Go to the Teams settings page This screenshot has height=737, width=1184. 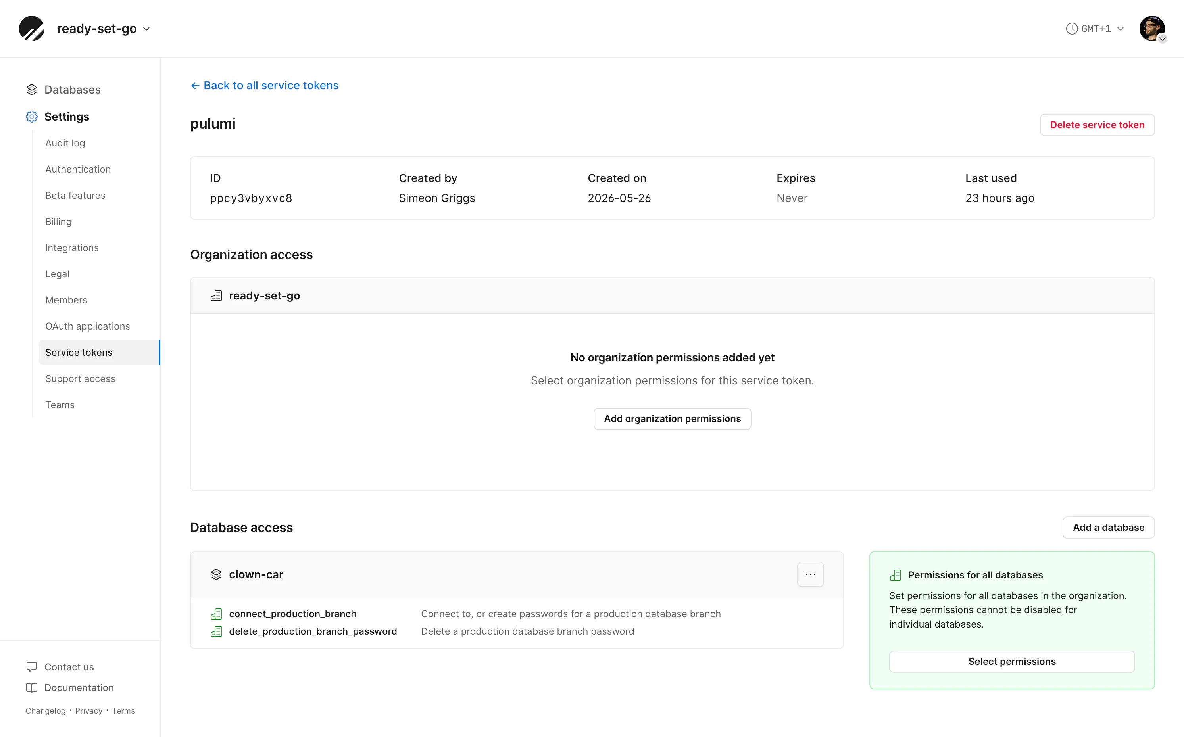point(60,405)
